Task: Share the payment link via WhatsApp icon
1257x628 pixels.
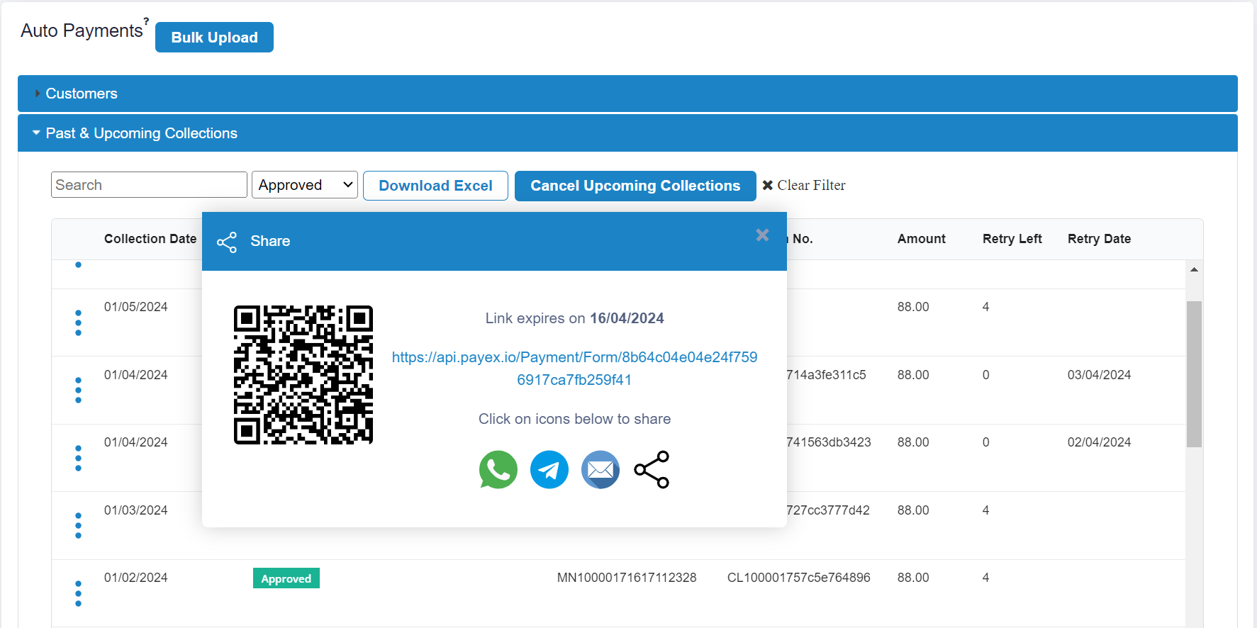Action: [498, 469]
